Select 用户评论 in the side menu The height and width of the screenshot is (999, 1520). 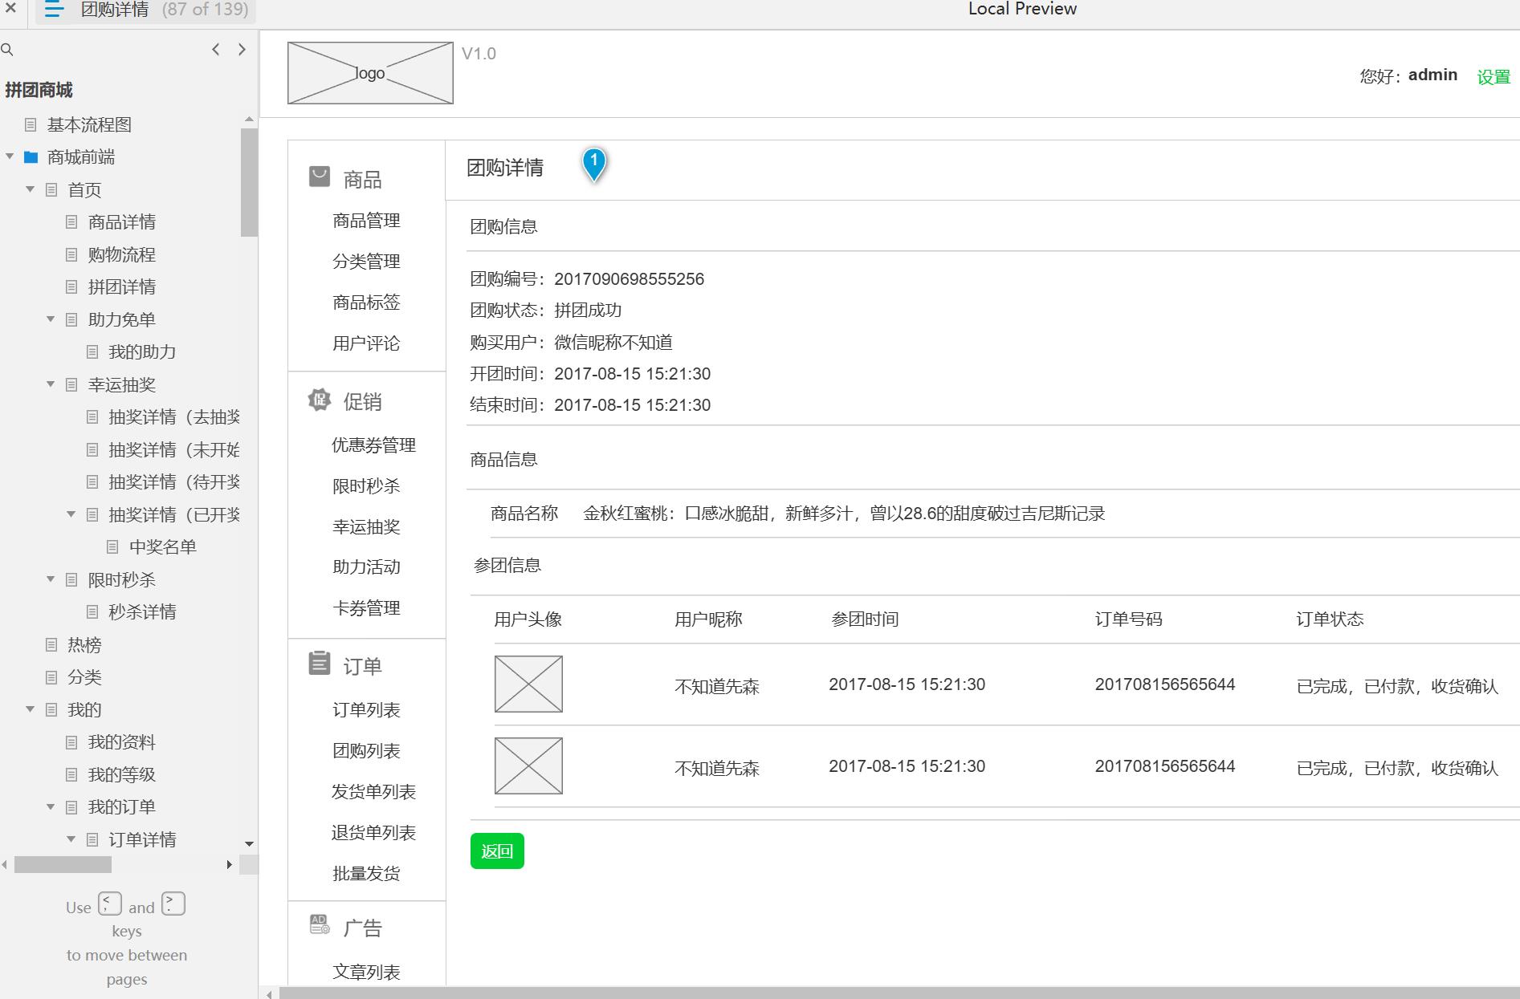[366, 343]
